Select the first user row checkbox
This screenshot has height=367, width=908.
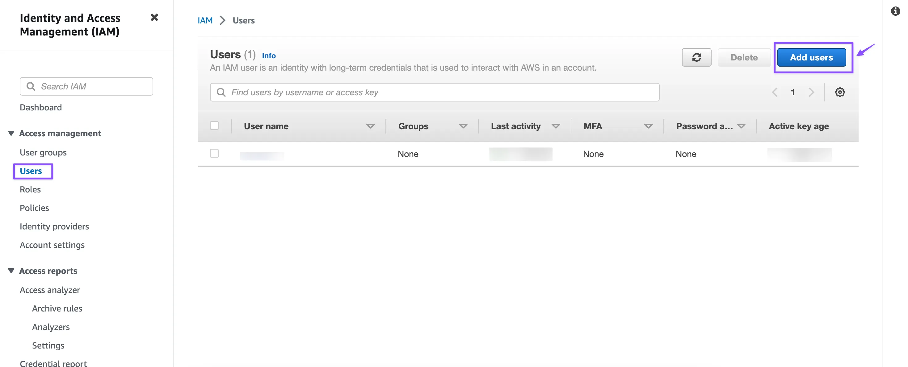click(214, 153)
